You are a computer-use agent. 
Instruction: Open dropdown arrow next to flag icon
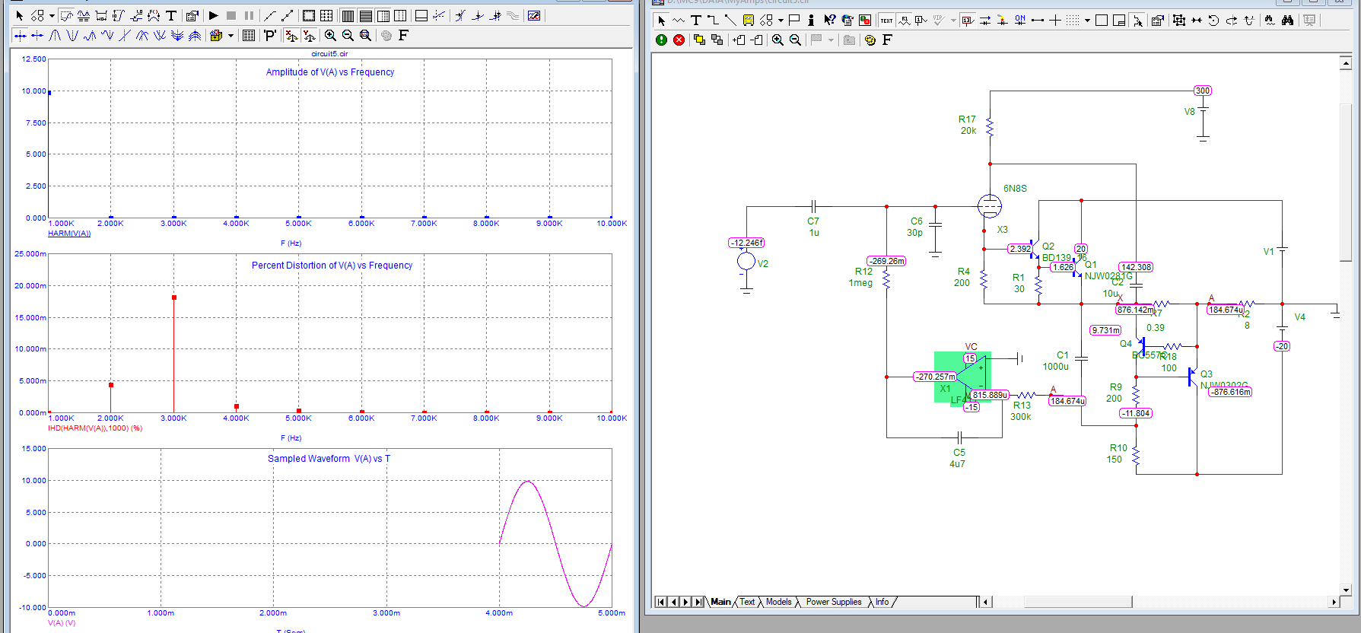(831, 40)
